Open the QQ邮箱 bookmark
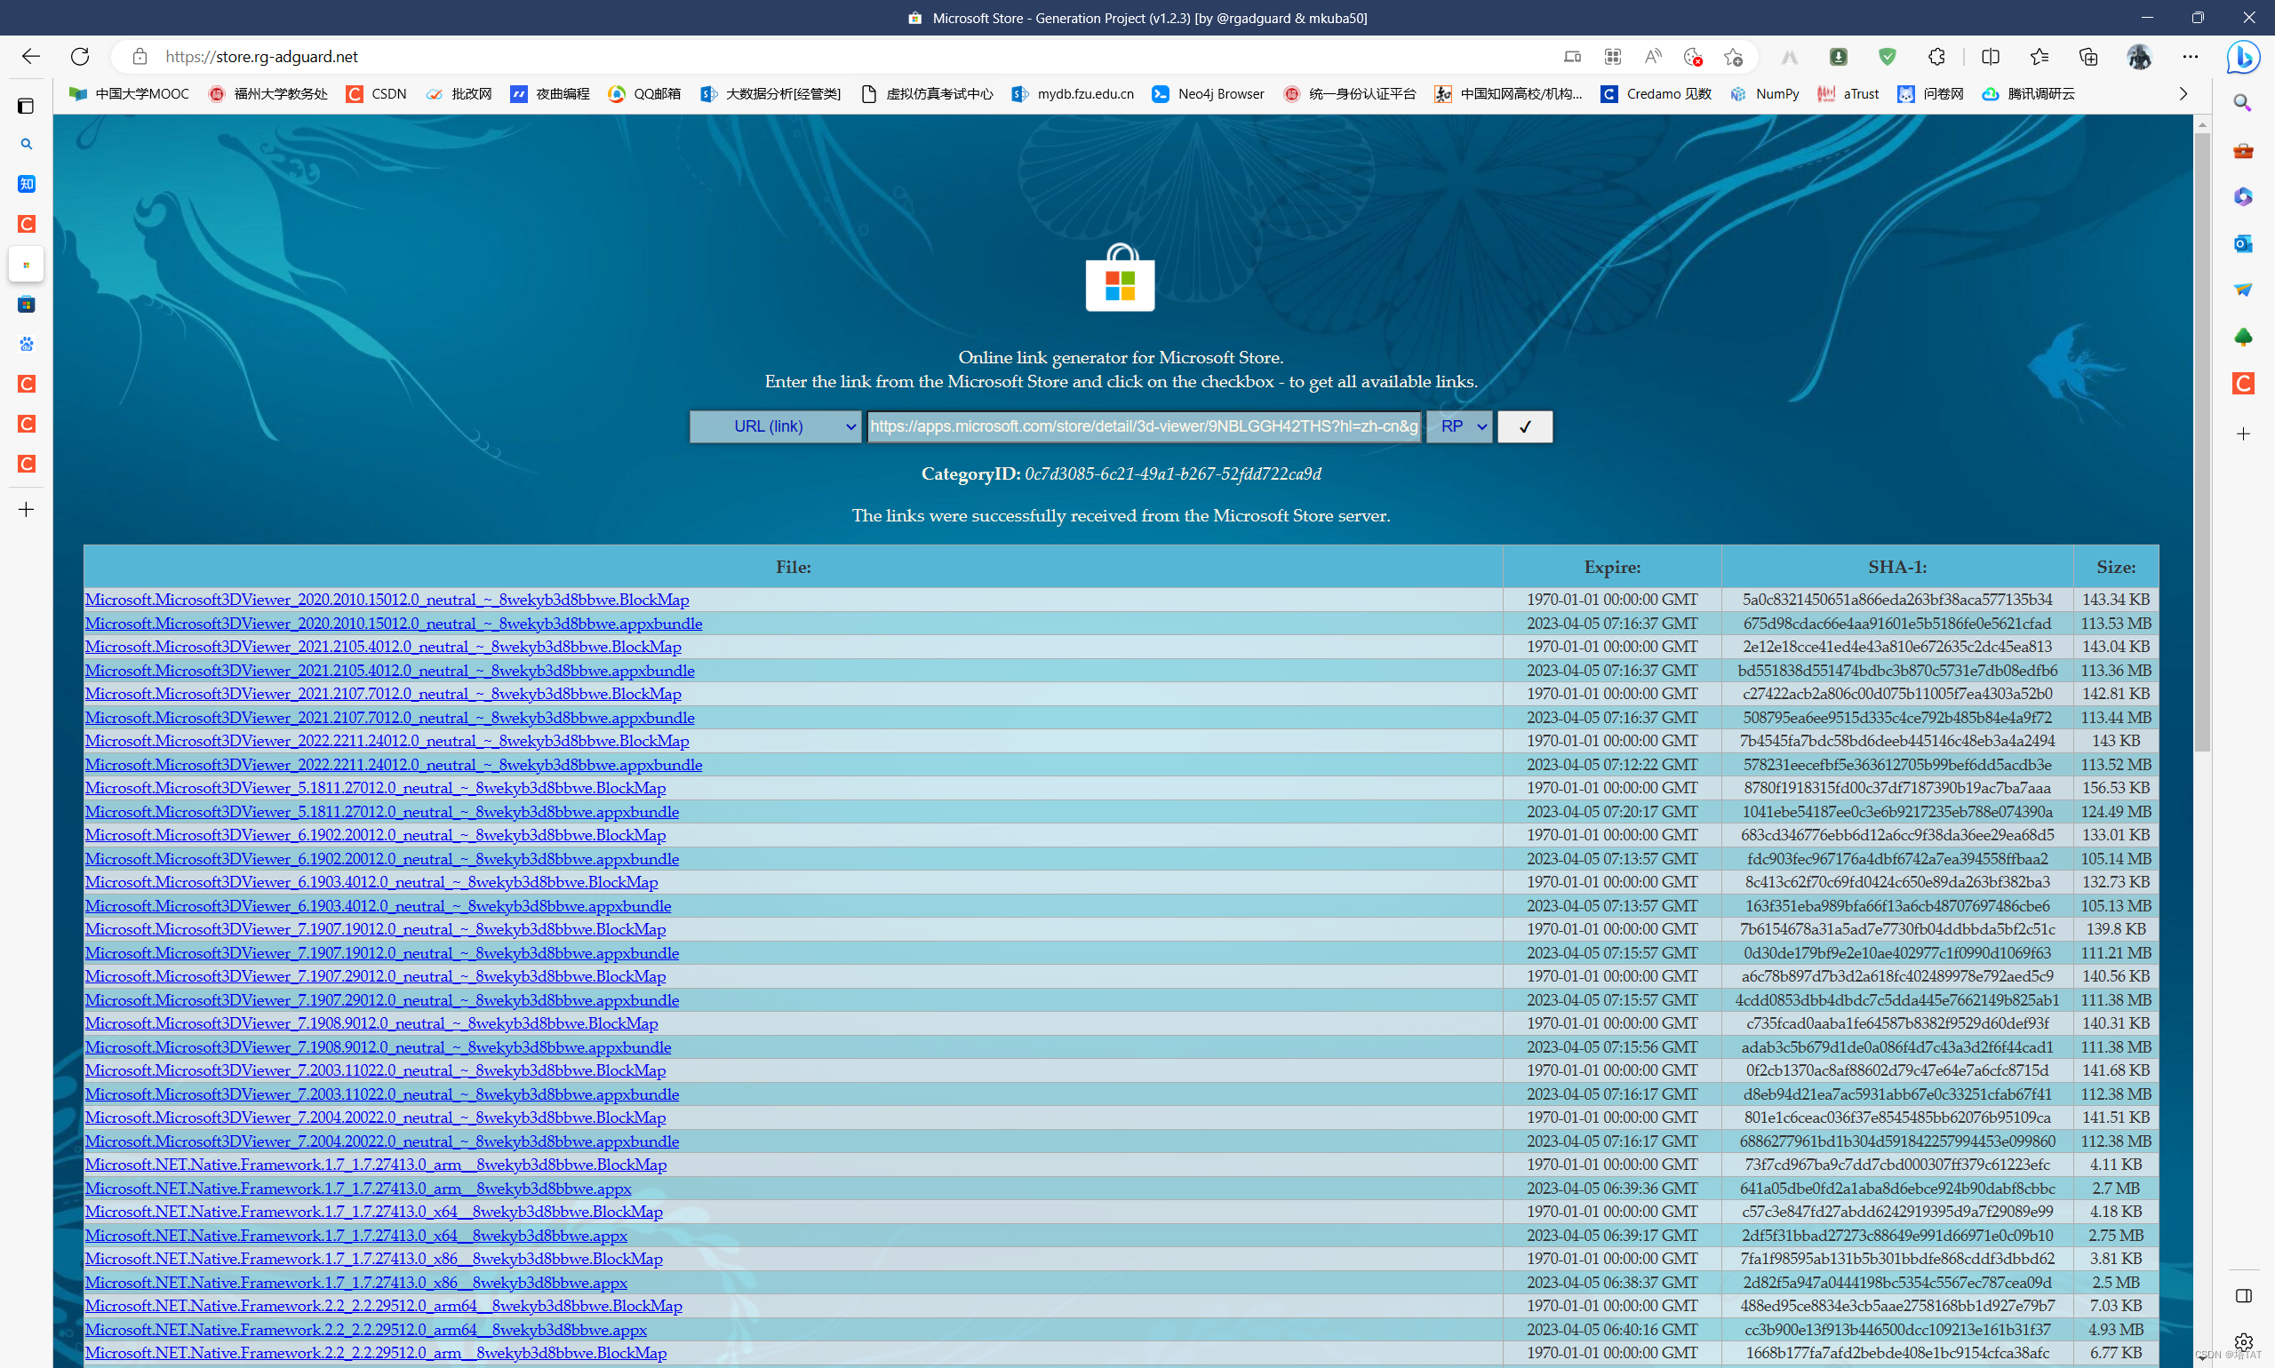This screenshot has width=2275, height=1368. point(644,93)
